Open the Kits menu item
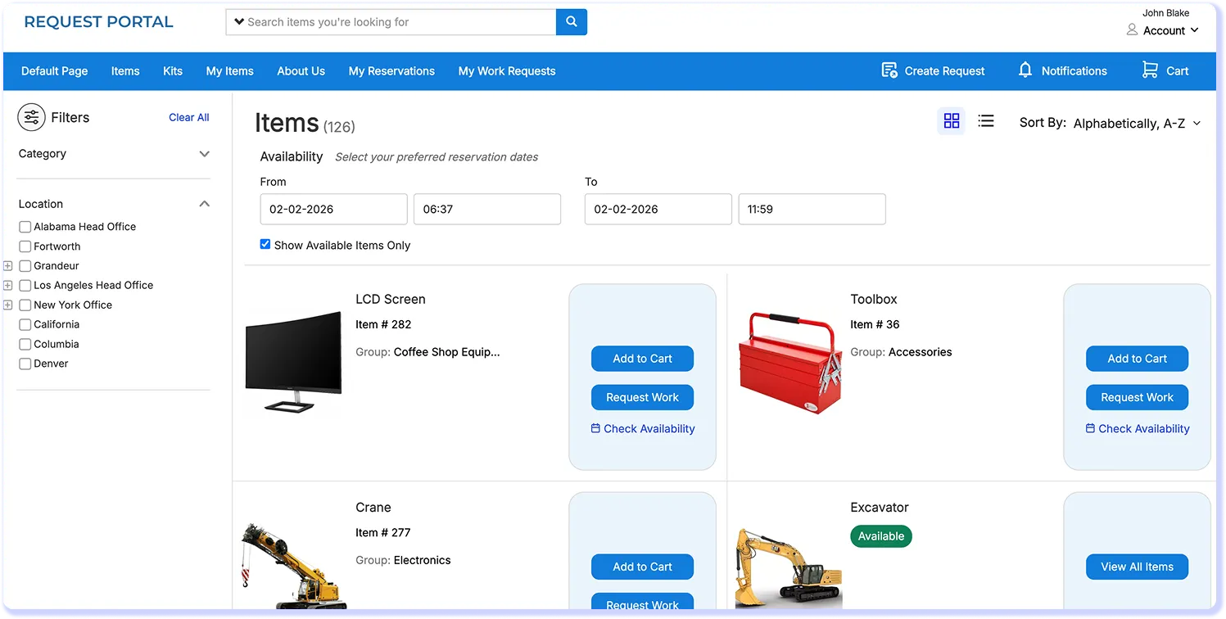This screenshot has width=1226, height=619. [173, 71]
